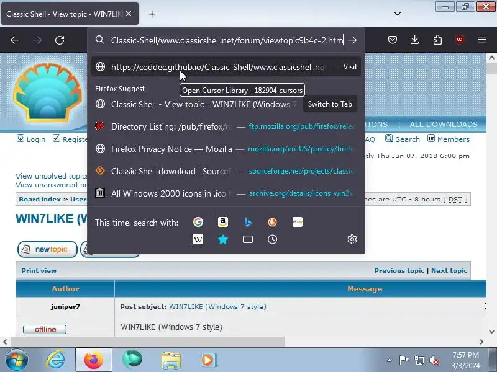Viewport: 497px width, 372px height.
Task: Click Firefox taskbar button
Action: [x=94, y=360]
